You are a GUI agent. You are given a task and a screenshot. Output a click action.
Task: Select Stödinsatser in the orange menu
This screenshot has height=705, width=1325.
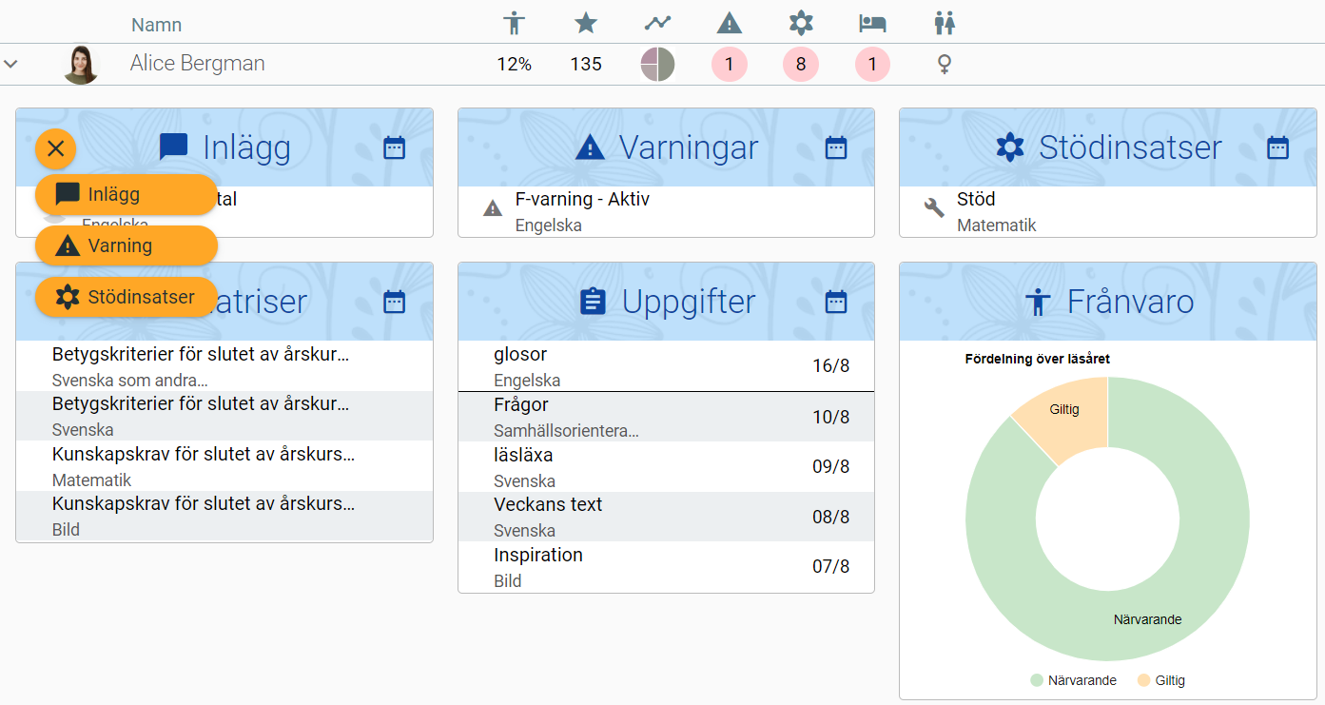coord(126,298)
